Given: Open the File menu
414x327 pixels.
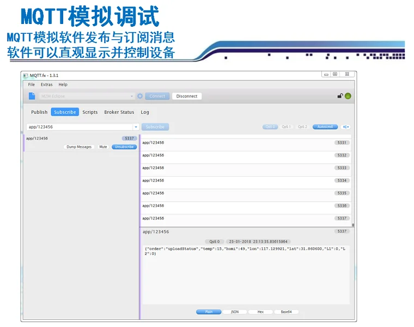Looking at the screenshot, I should tap(32, 84).
